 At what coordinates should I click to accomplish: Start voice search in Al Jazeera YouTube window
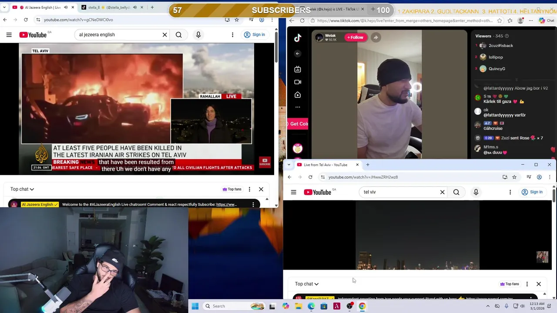(x=198, y=35)
